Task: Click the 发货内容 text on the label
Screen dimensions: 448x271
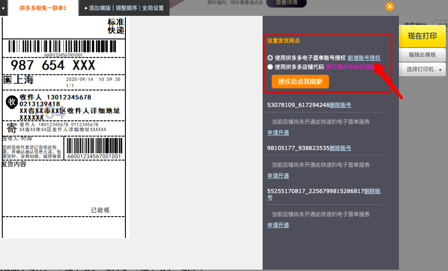Action: [14, 164]
